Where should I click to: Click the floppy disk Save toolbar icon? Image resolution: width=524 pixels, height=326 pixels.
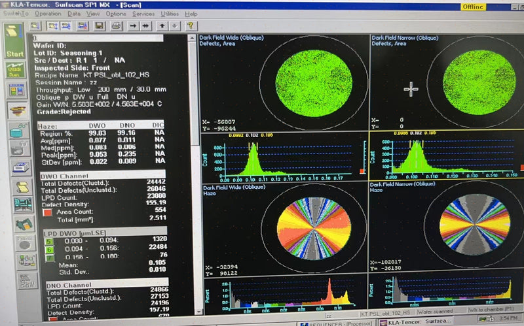point(100,25)
